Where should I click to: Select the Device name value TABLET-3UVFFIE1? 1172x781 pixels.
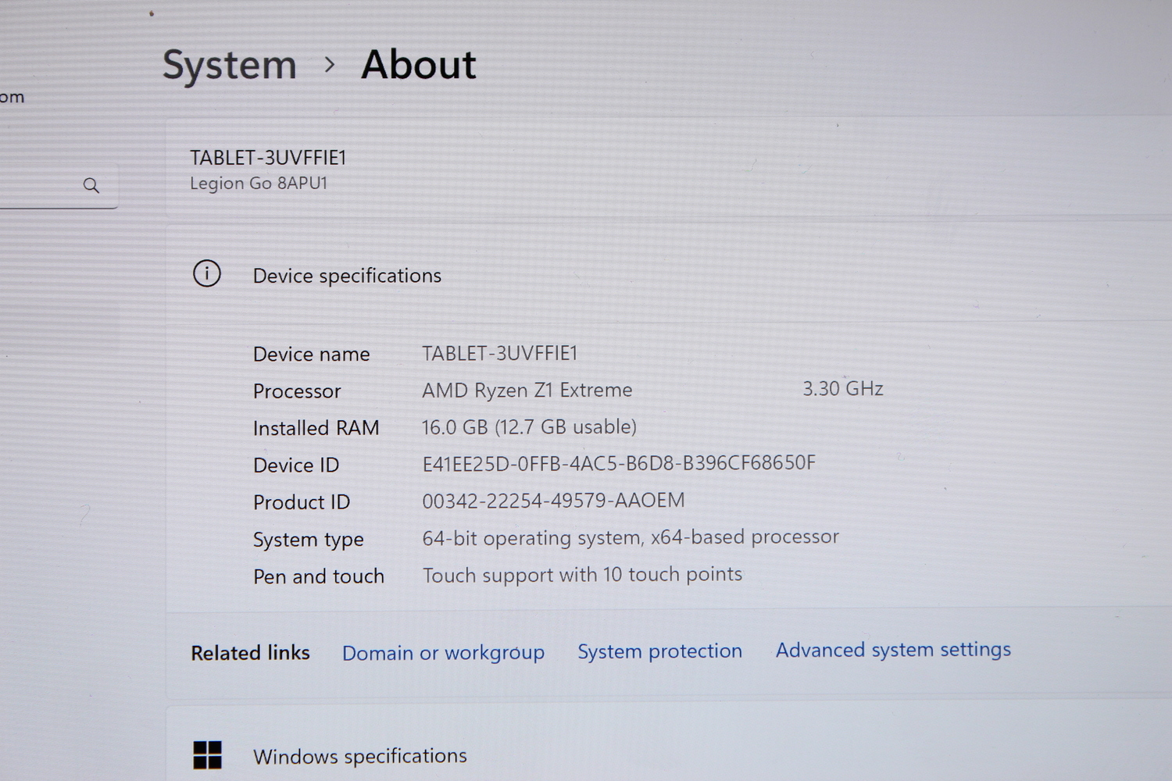(499, 353)
